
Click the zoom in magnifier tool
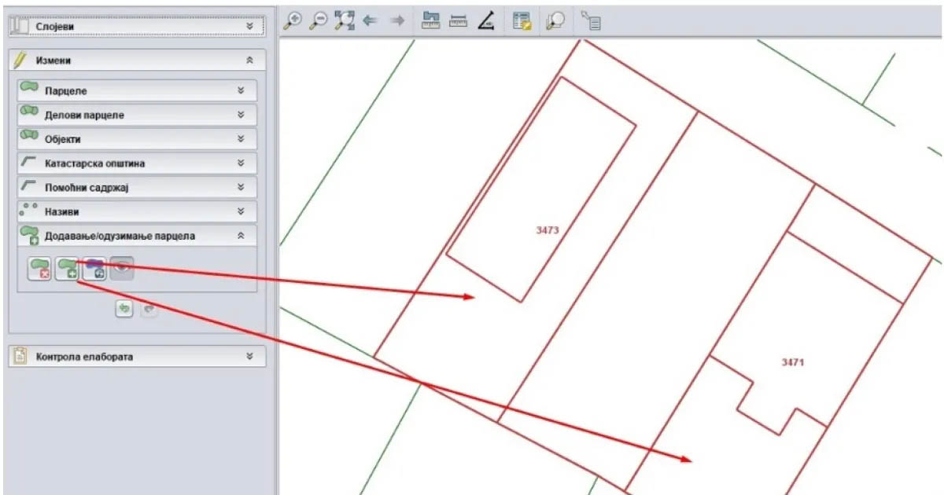pos(293,21)
